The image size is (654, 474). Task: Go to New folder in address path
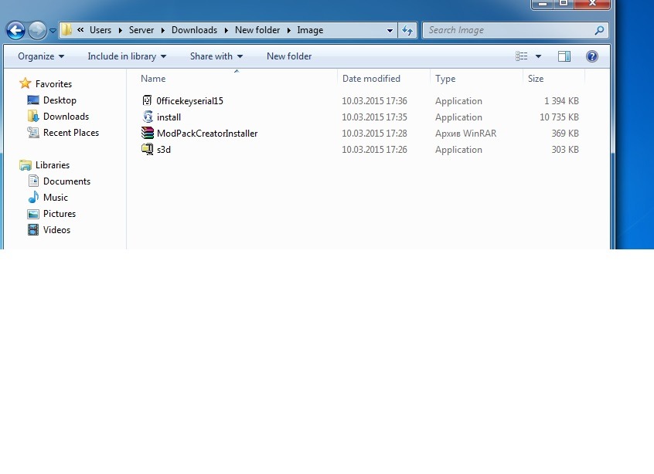257,30
